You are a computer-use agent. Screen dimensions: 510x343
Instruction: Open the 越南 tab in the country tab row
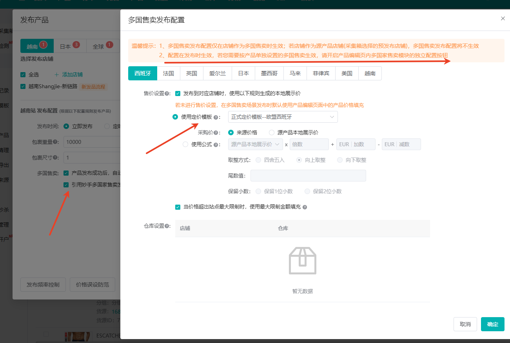(x=370, y=73)
